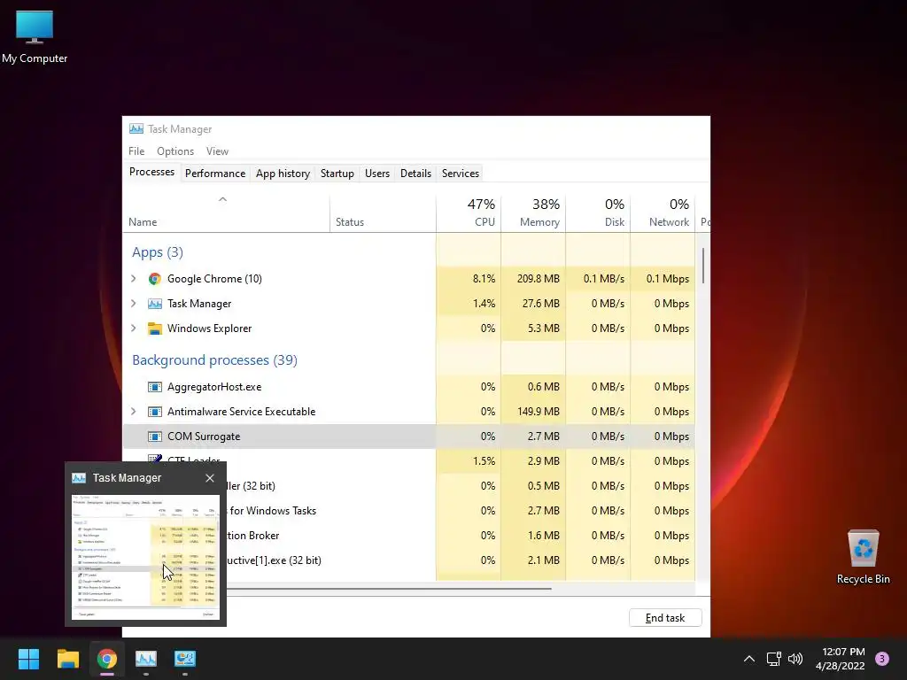907x680 pixels.
Task: Open File Explorer from the taskbar
Action: (x=67, y=659)
